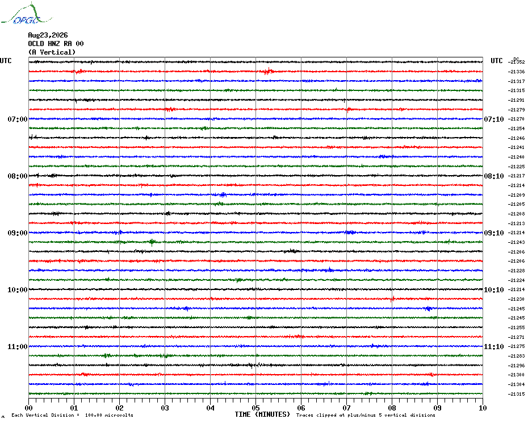Click the DC value -21291

516,100
